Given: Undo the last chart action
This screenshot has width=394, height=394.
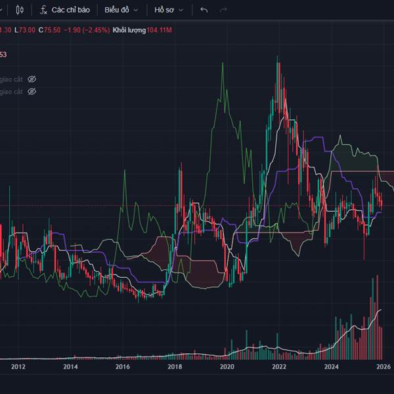Looking at the screenshot, I should tap(204, 10).
